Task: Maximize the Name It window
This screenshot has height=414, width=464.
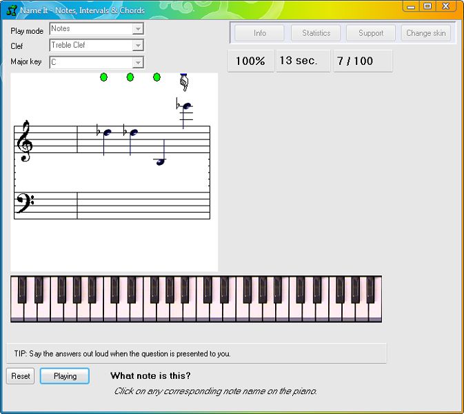Action: point(427,6)
